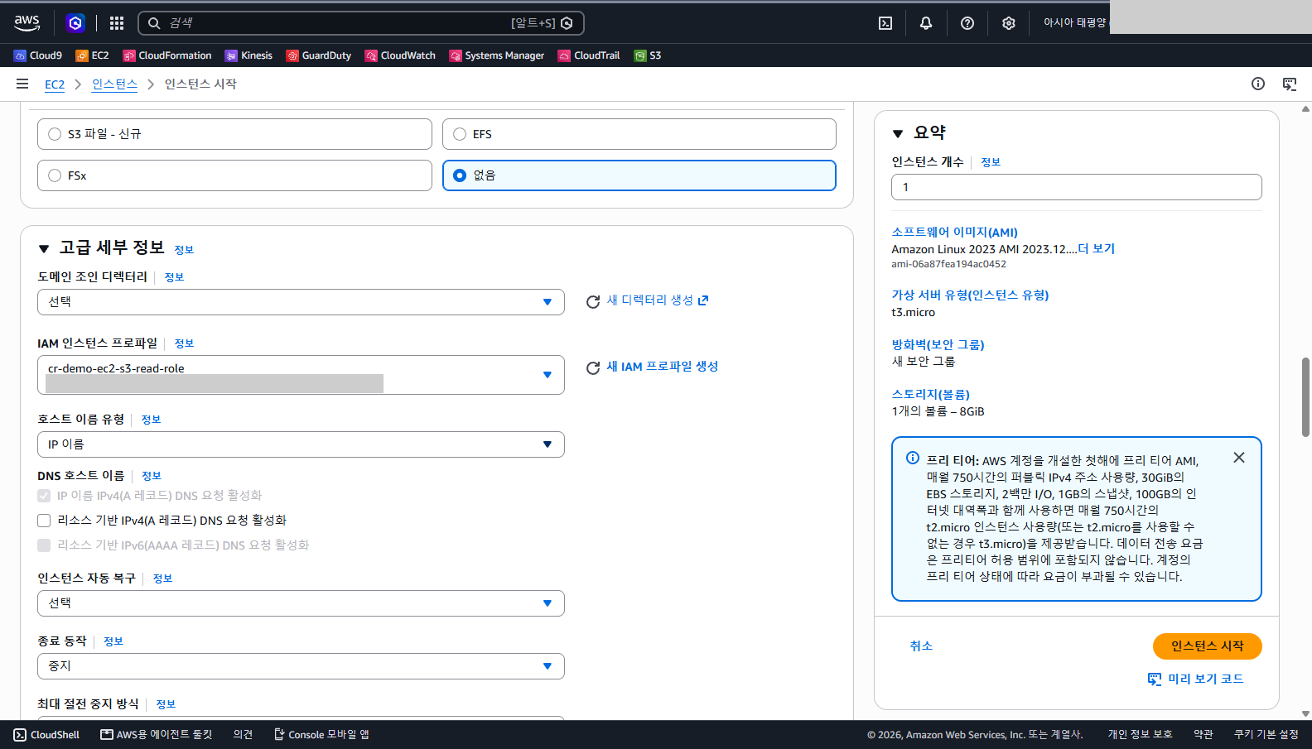
Task: Open the info panel icon
Action: (1258, 84)
